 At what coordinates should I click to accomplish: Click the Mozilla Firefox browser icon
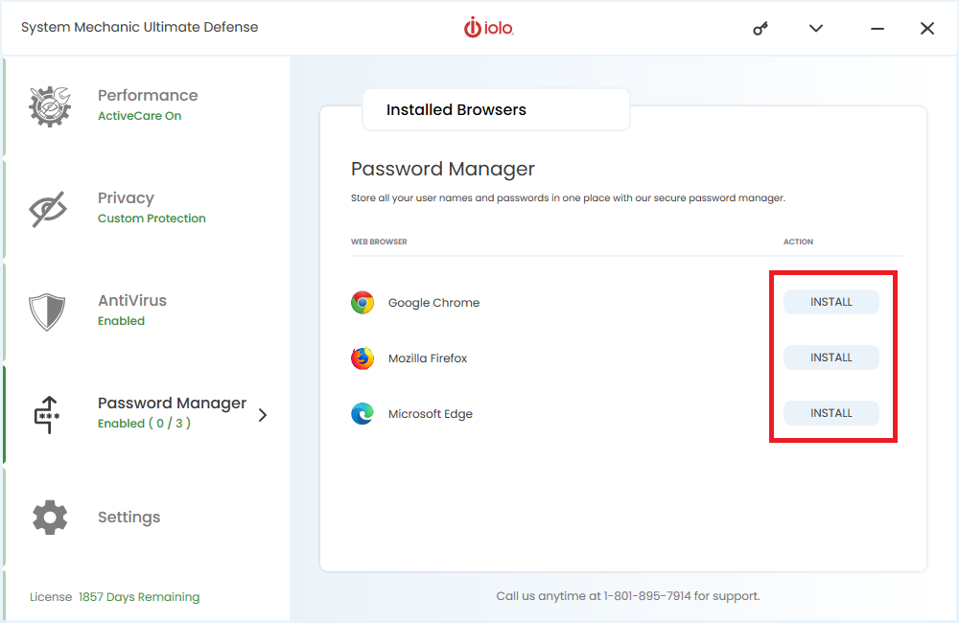(363, 358)
